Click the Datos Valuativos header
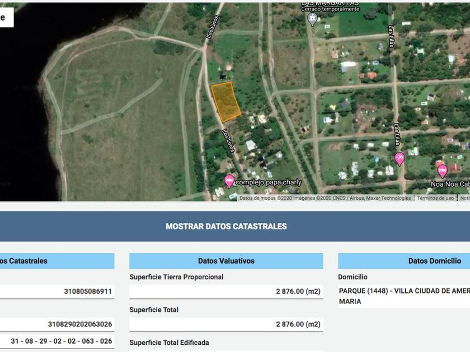This screenshot has height=352, width=470. point(226,261)
